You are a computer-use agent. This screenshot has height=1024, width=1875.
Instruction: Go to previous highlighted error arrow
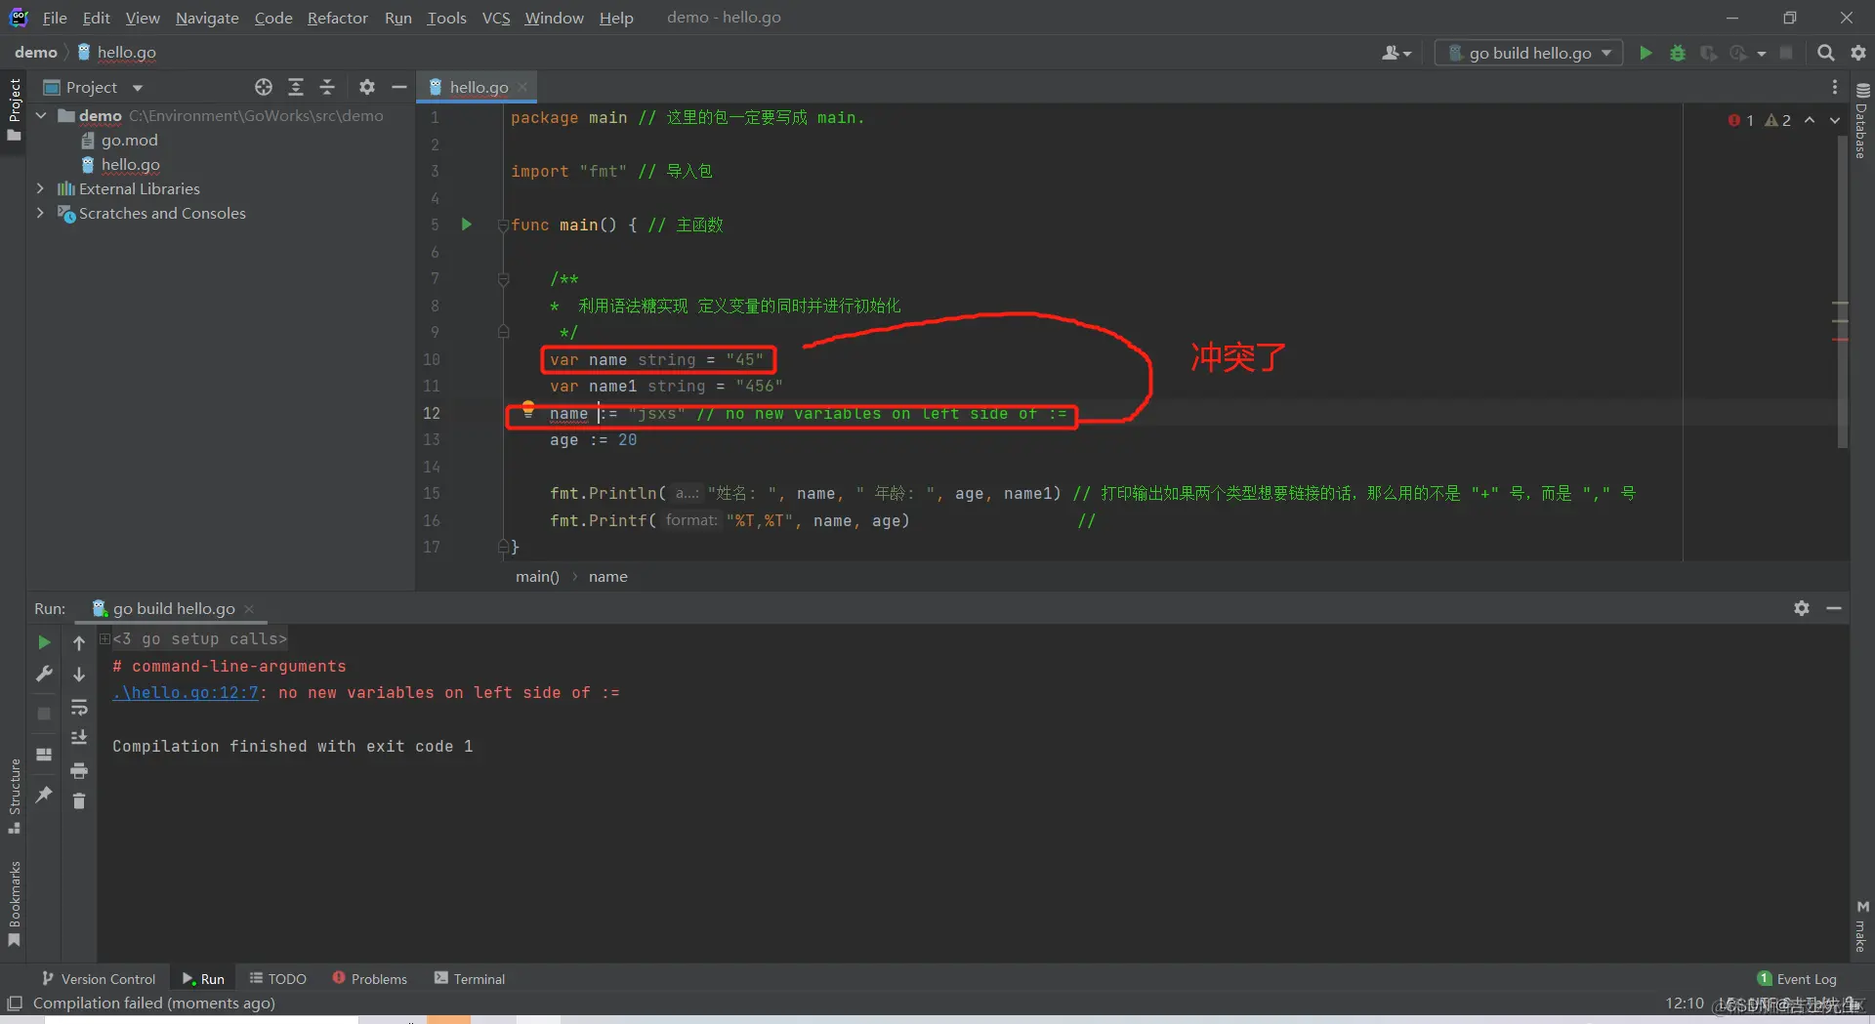click(1810, 120)
